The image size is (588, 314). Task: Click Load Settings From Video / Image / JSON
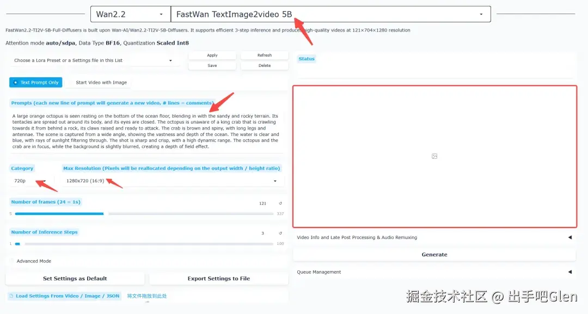[64, 296]
